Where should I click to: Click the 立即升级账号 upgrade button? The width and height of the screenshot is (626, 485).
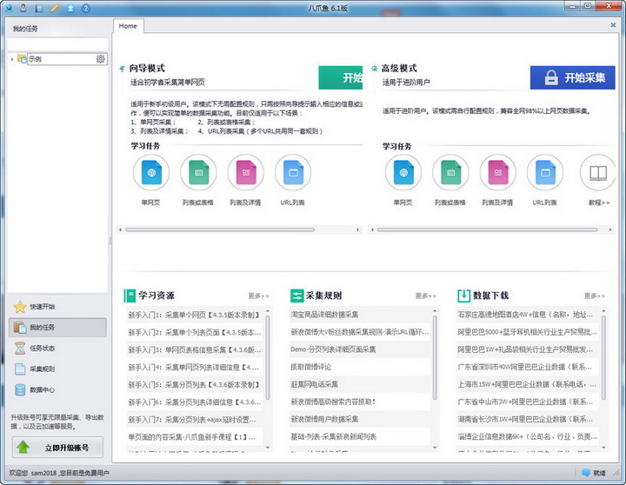click(x=57, y=448)
